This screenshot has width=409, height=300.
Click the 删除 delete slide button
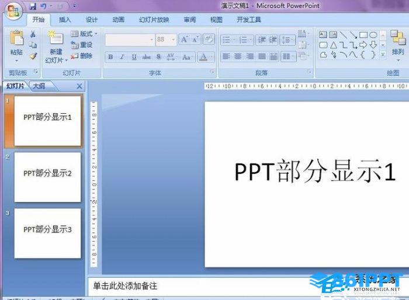tap(82, 56)
